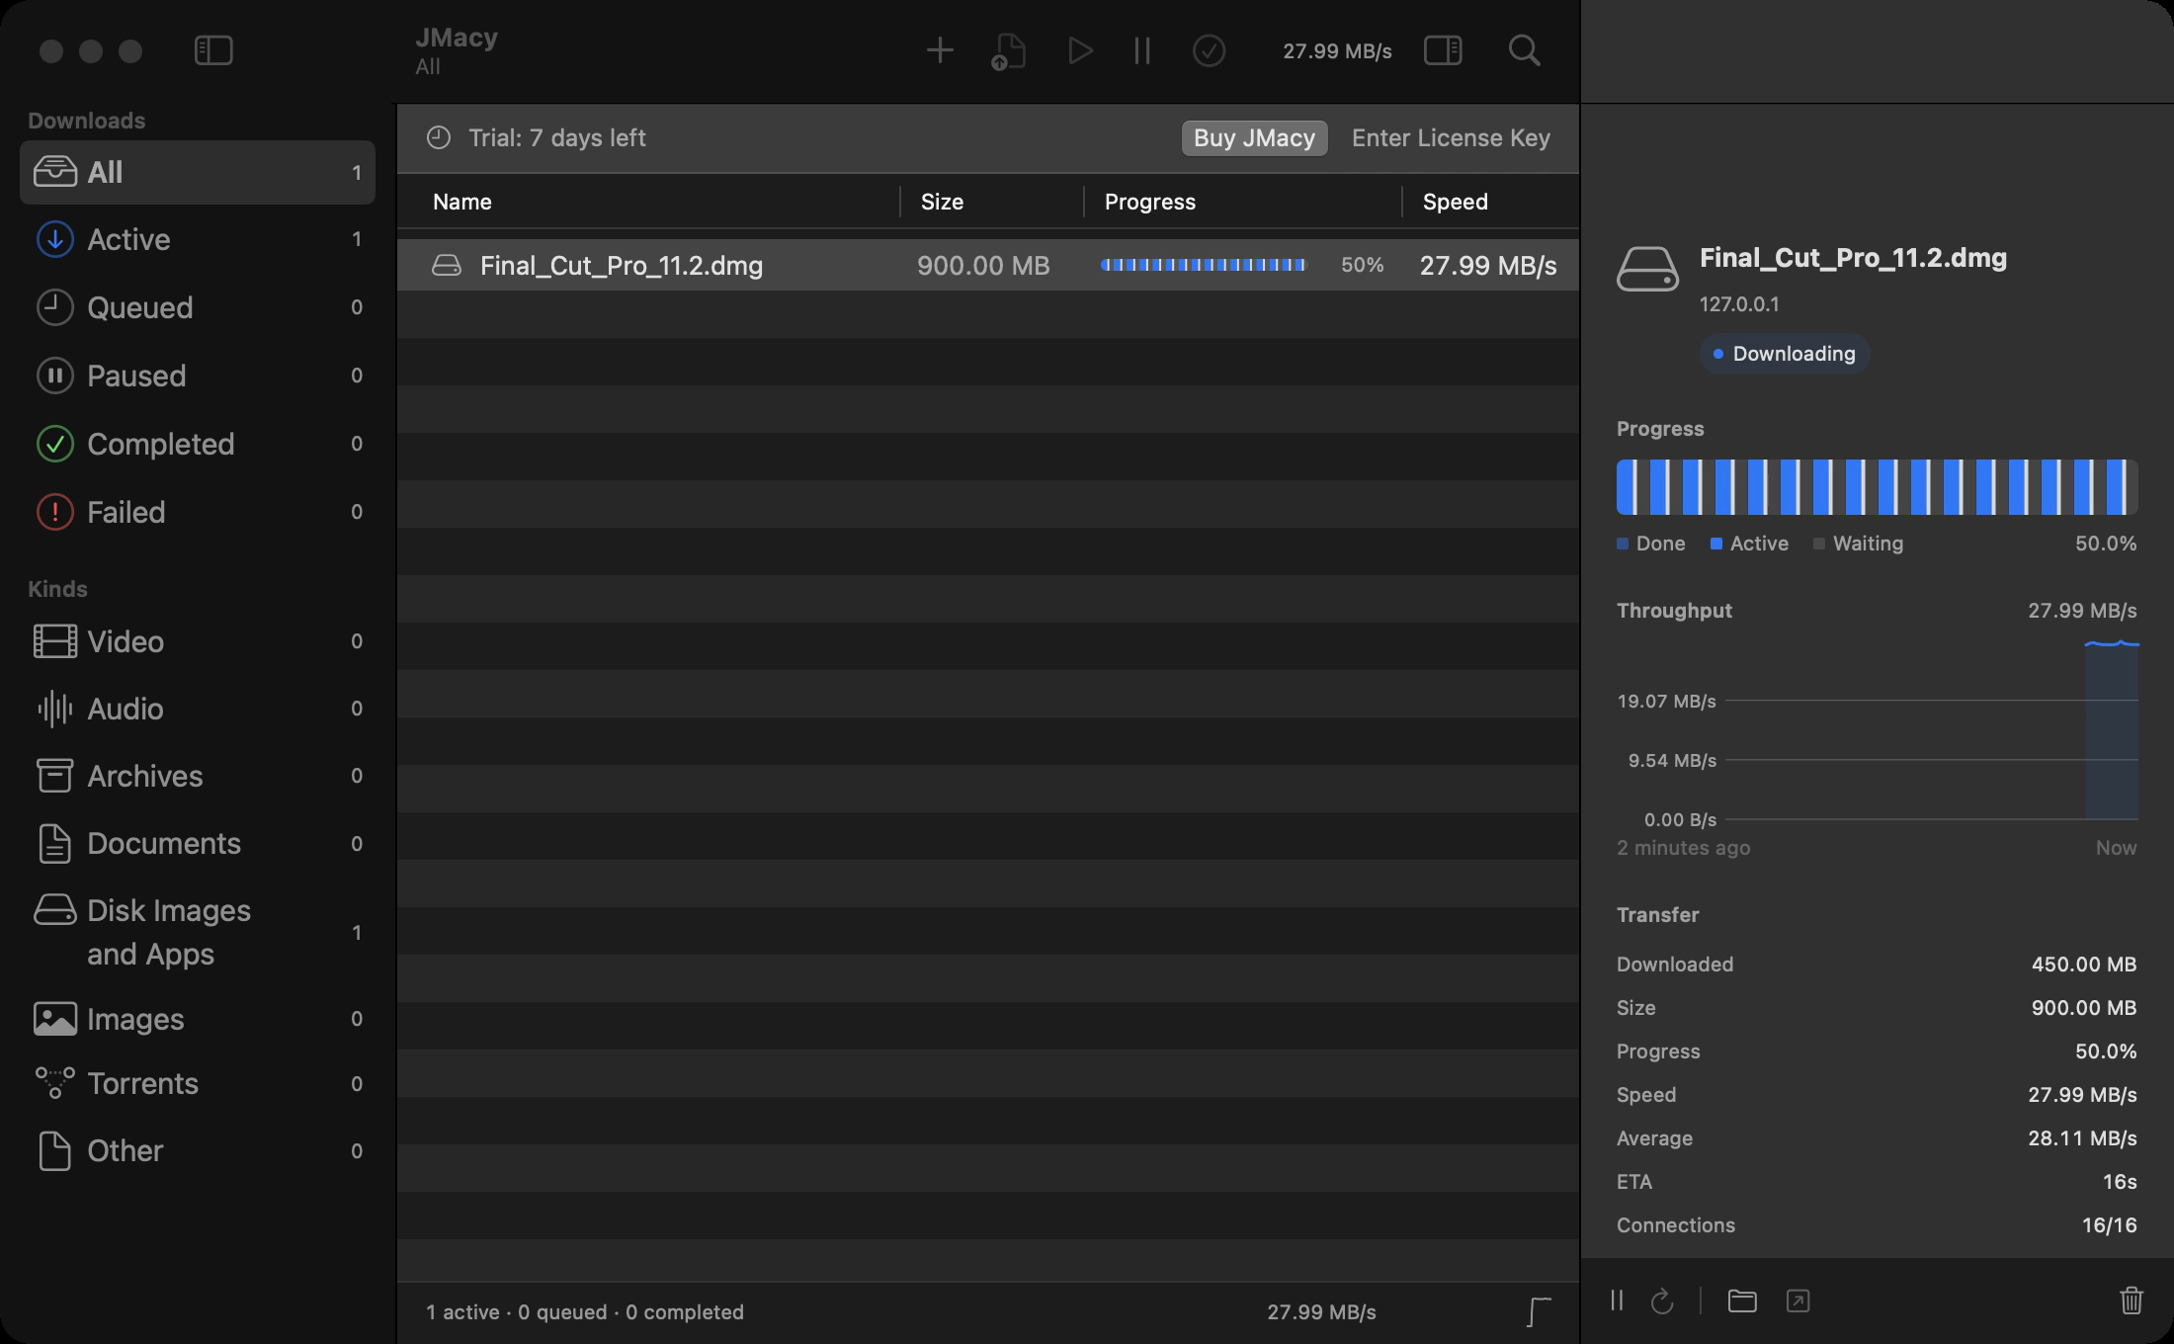The image size is (2174, 1344).
Task: Click the Average value 28.11 MB/s
Action: click(2082, 1138)
